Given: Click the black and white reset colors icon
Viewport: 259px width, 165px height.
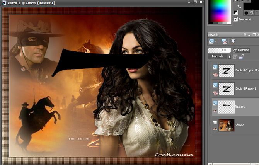Looking at the screenshot, I should (x=236, y=12).
